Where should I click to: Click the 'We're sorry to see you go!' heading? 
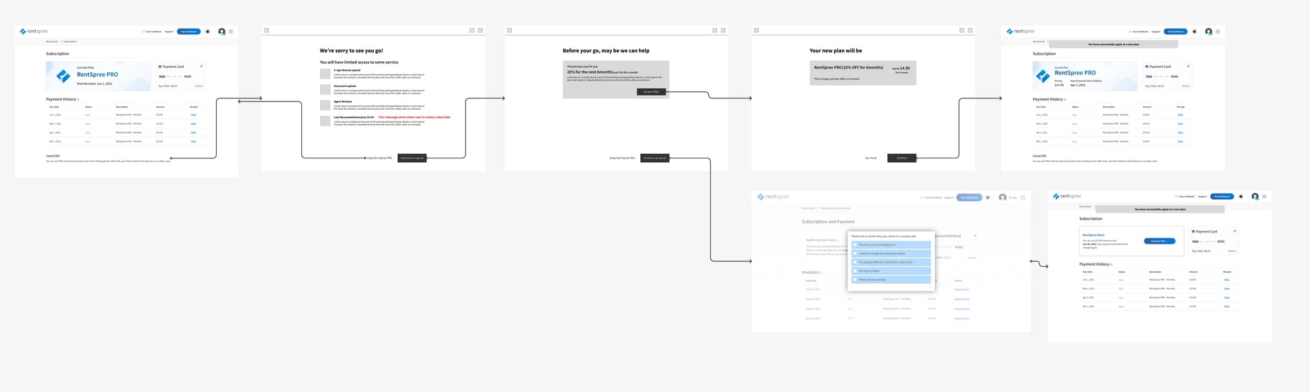click(x=351, y=50)
